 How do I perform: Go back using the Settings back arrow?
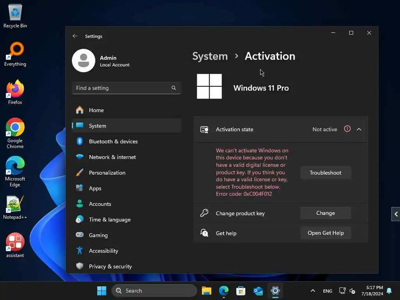[x=75, y=36]
